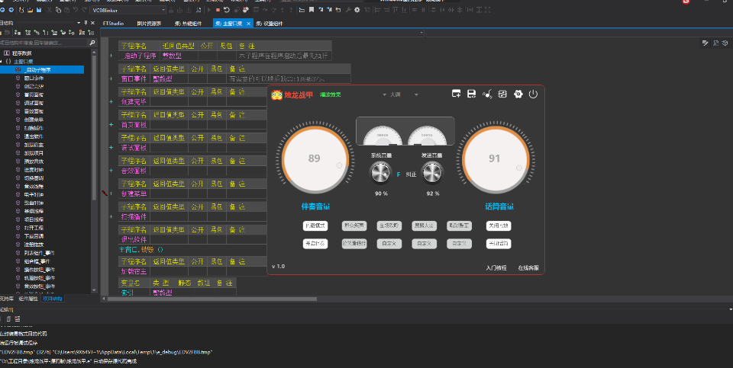This screenshot has width=733, height=368.
Task: Toggle the 纠正 switch between the small knobs
Action: 398,174
